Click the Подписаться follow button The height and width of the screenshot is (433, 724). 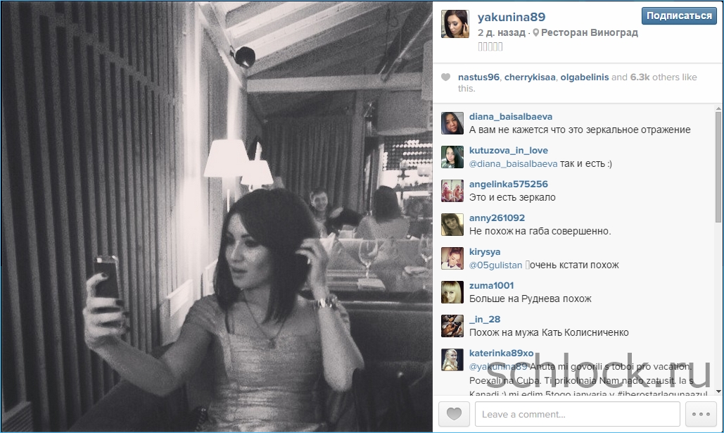click(x=679, y=15)
